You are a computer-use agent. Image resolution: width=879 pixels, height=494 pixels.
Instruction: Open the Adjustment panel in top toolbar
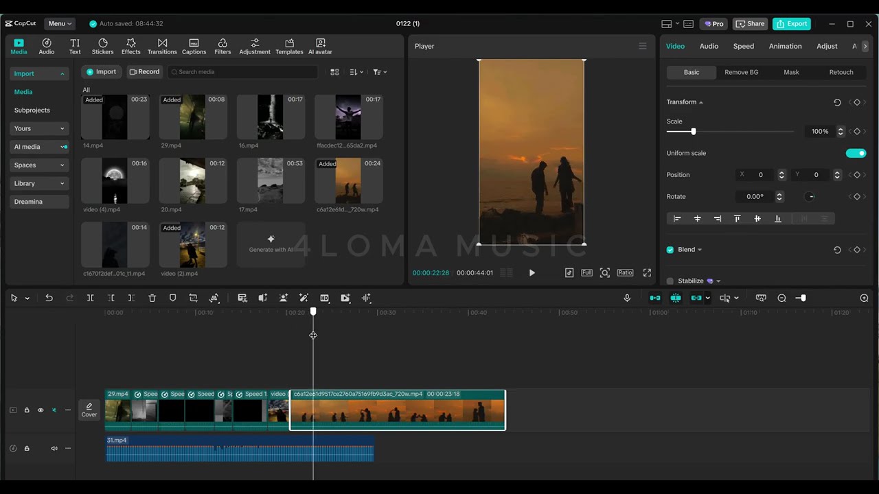click(255, 47)
